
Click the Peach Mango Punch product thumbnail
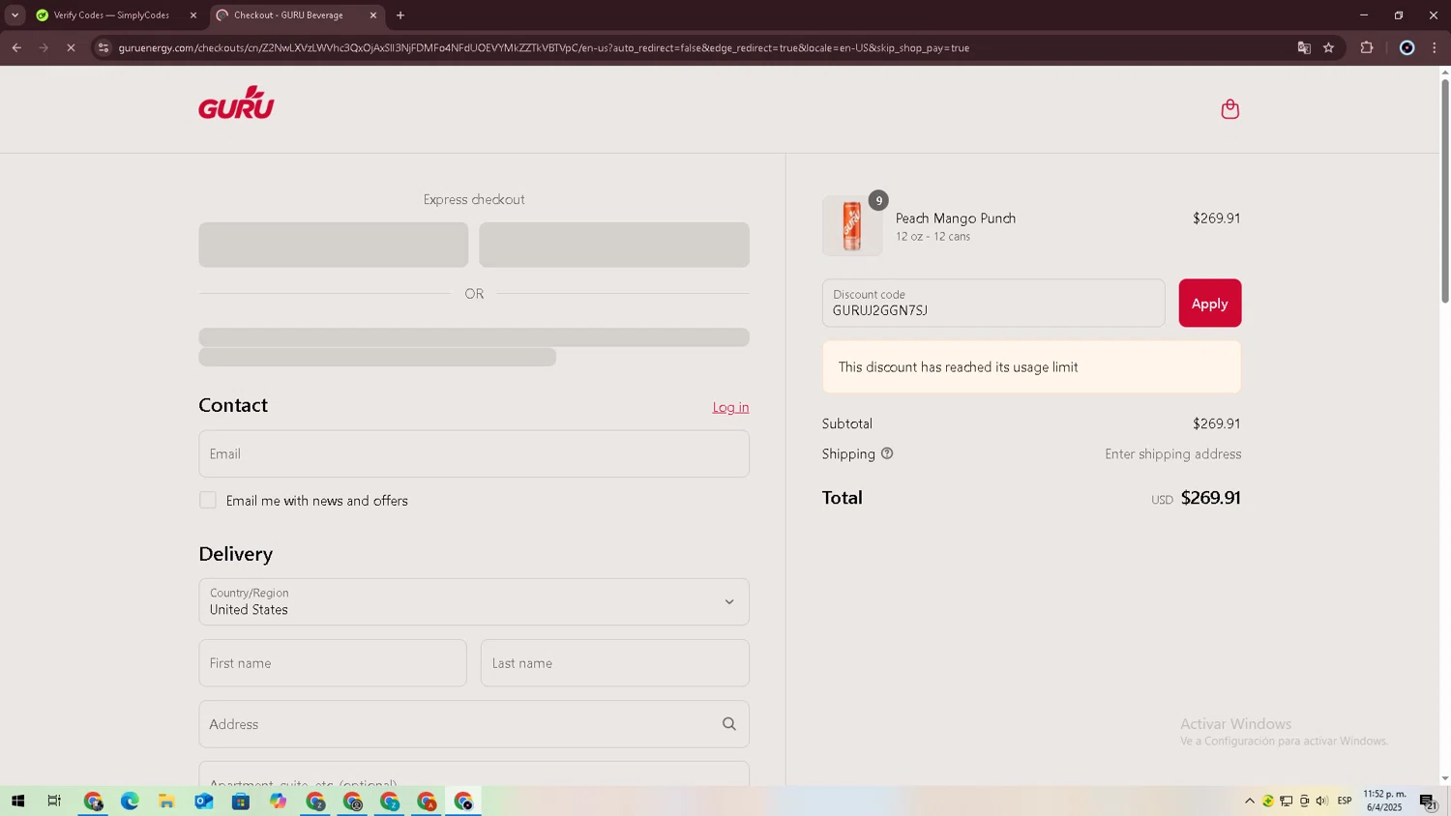tap(852, 226)
